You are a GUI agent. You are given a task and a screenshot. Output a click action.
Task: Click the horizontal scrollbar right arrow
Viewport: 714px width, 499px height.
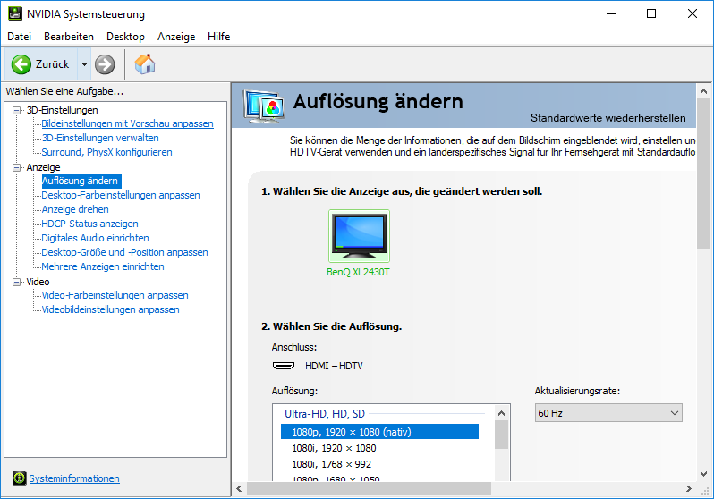[689, 488]
